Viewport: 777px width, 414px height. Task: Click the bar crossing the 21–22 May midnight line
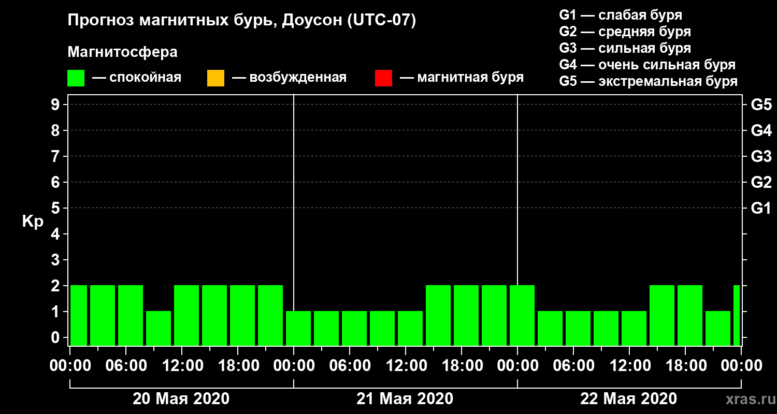(522, 315)
